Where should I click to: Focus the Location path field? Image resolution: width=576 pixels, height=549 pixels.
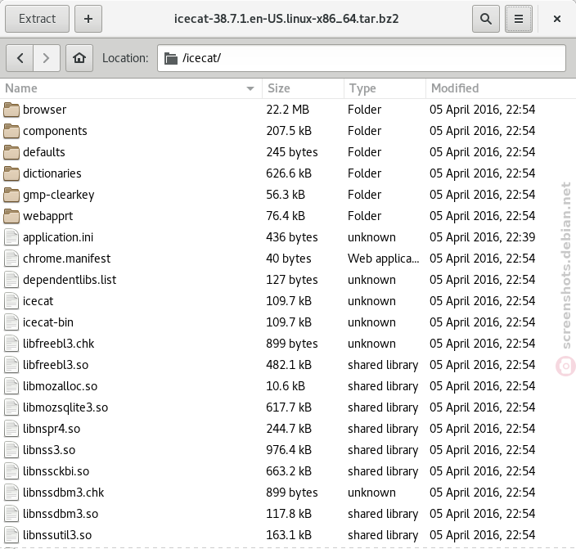(x=362, y=58)
